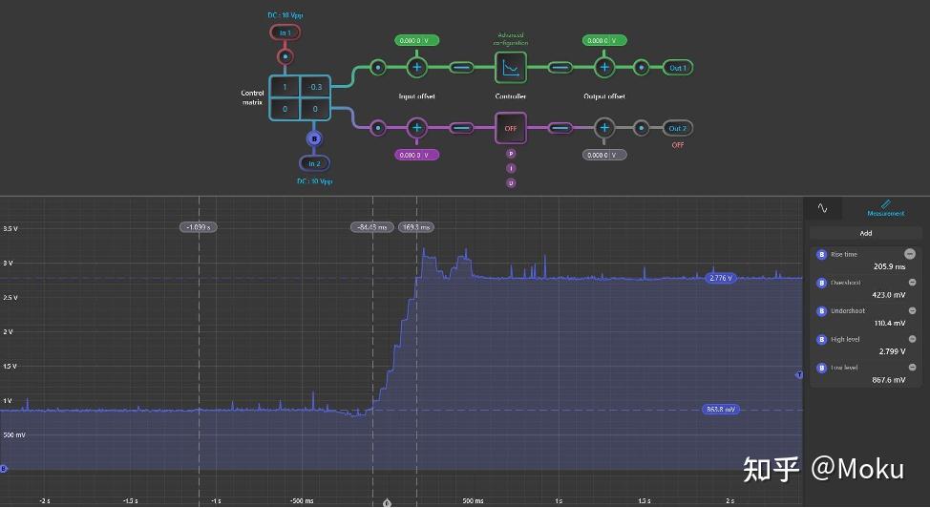
Task: Toggle the green switch before Controller
Action: point(461,68)
